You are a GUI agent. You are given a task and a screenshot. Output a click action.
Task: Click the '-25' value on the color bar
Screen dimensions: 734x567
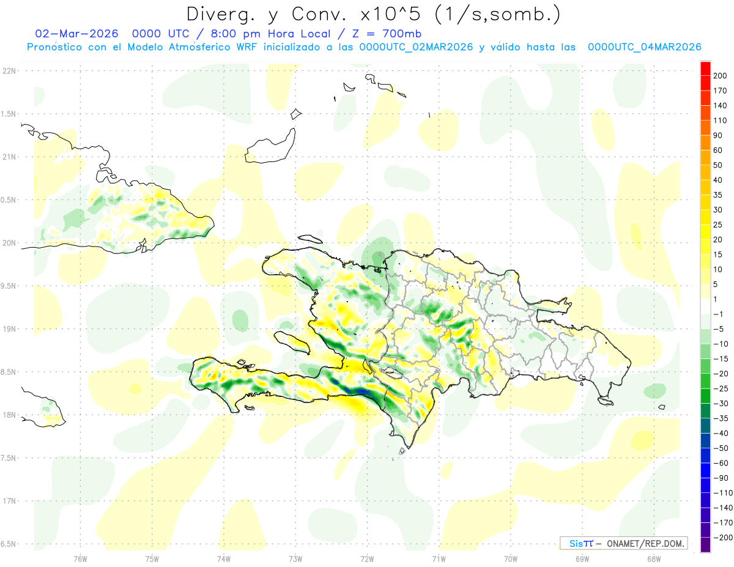click(721, 388)
